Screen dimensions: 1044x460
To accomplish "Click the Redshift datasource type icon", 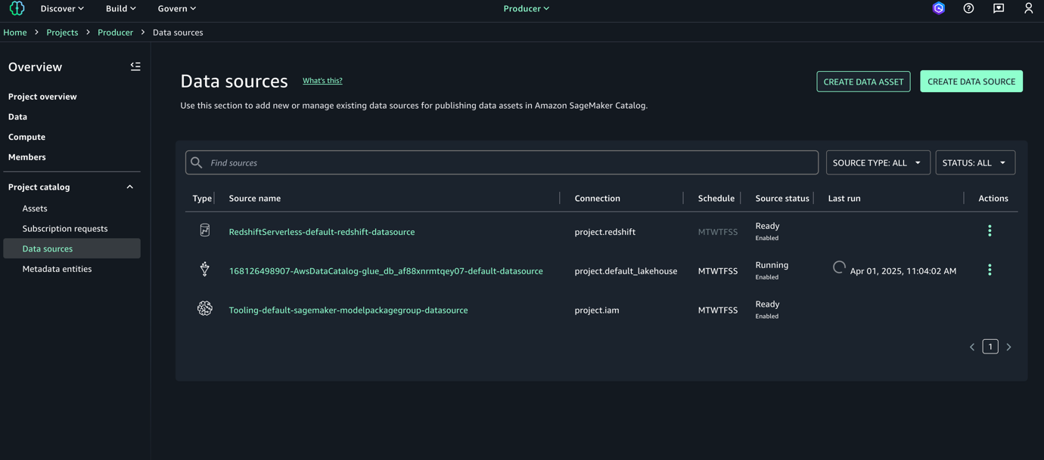I will click(x=204, y=230).
